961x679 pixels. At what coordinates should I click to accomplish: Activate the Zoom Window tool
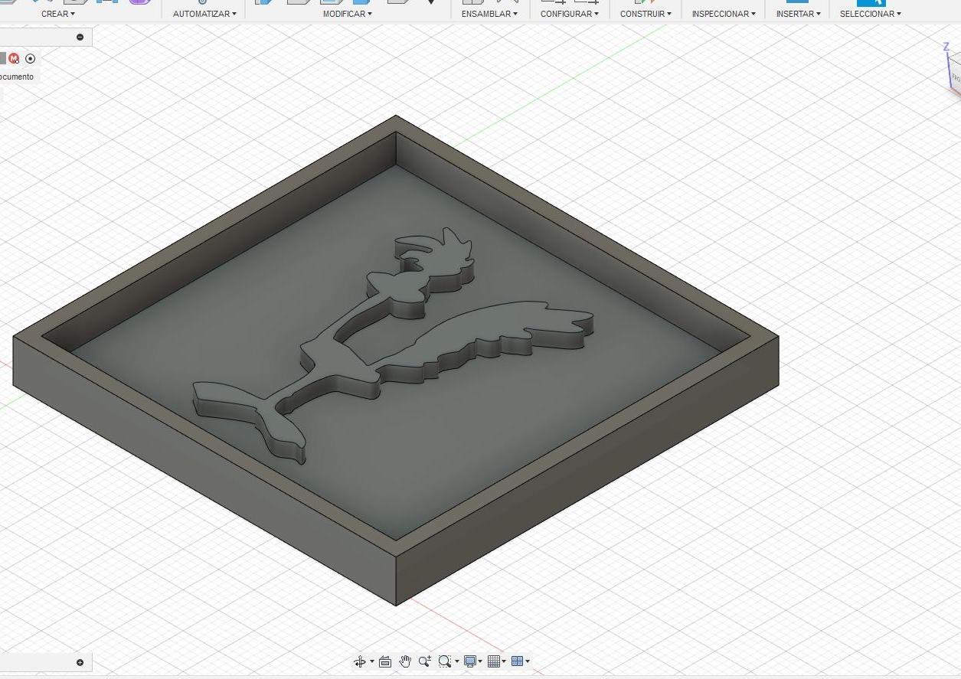444,661
